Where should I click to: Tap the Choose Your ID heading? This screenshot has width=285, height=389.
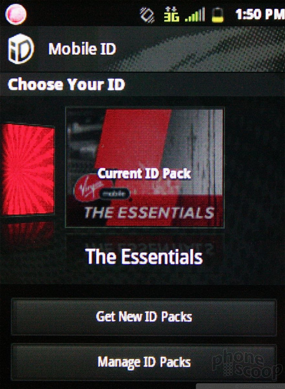pos(66,85)
